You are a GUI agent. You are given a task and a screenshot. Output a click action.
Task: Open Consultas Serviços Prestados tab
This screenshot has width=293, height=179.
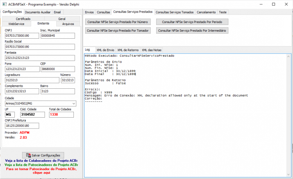(133, 12)
